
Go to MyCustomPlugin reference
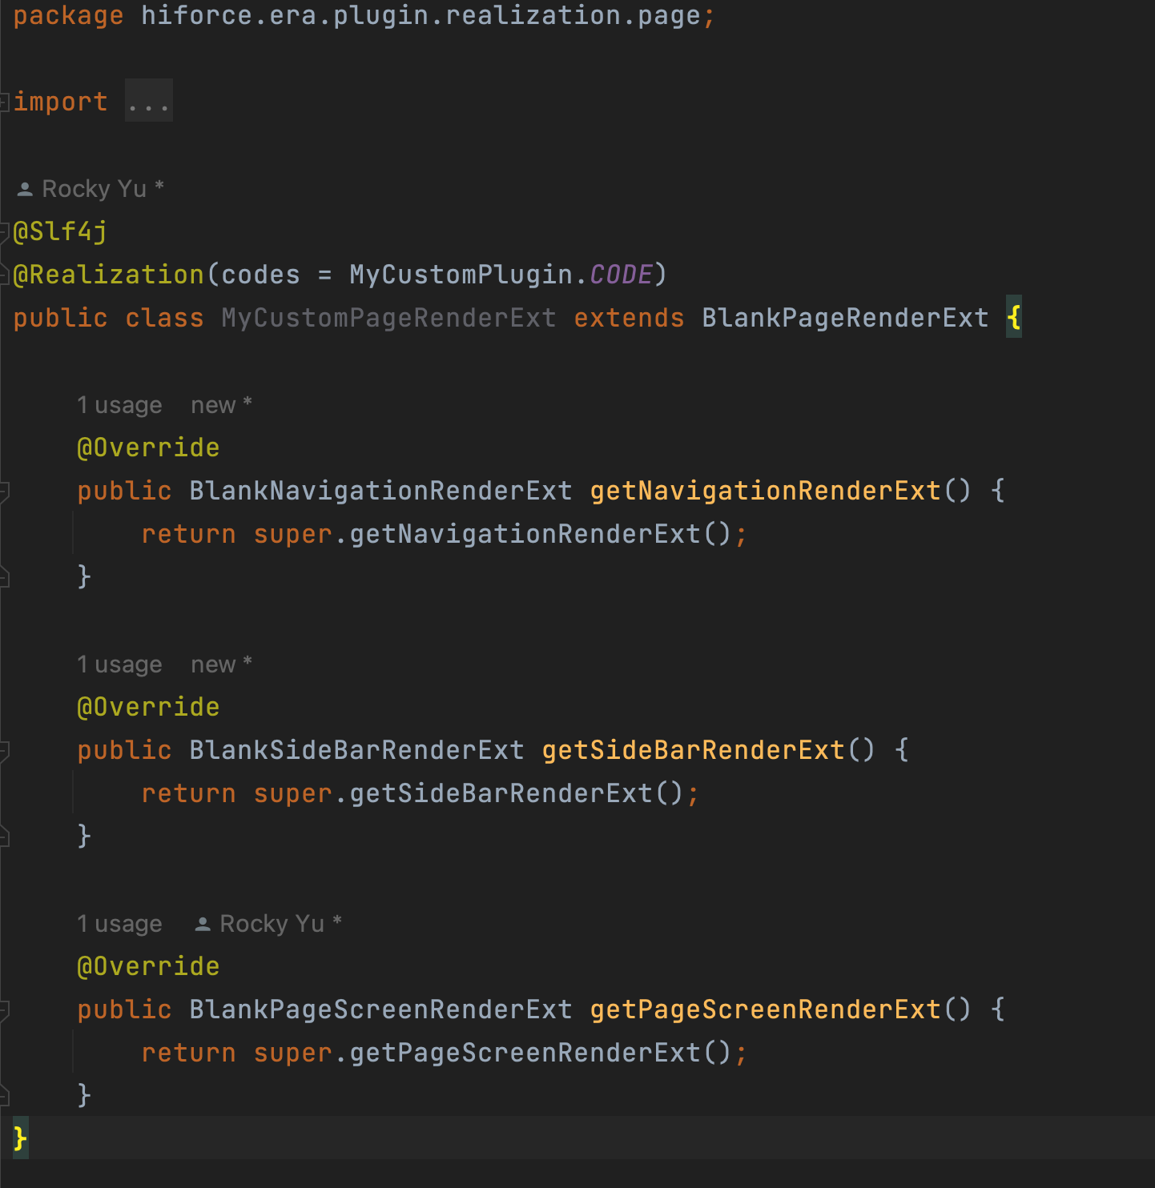(461, 275)
